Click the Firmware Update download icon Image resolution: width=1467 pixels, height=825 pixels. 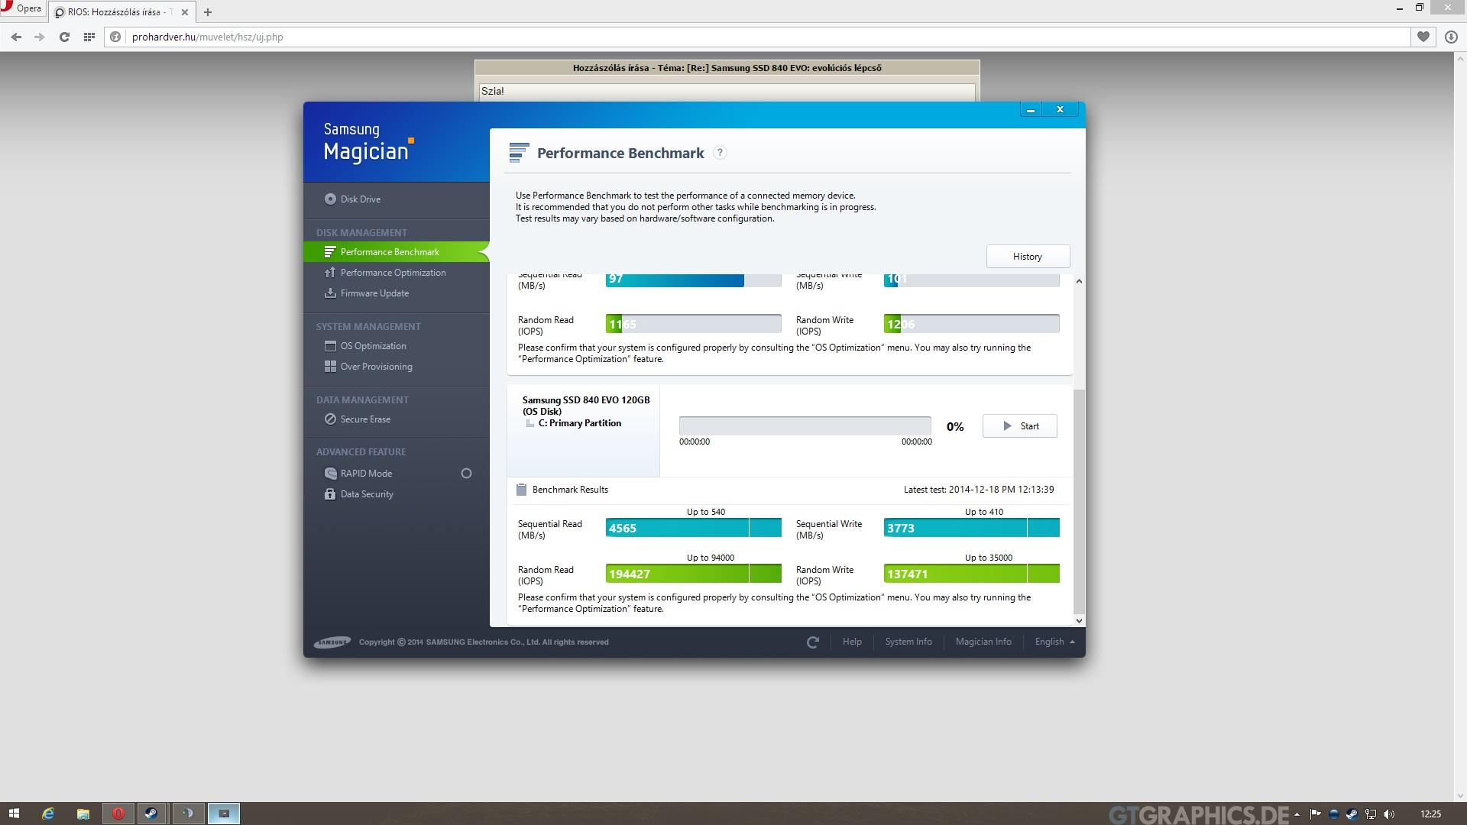coord(330,293)
